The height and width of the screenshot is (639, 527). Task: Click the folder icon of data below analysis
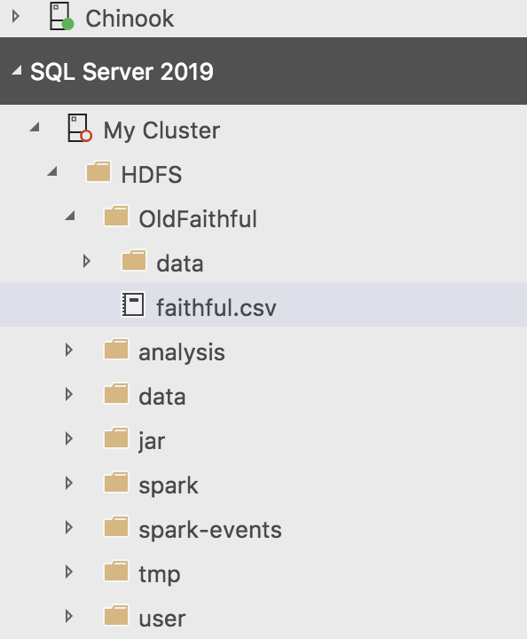[116, 393]
